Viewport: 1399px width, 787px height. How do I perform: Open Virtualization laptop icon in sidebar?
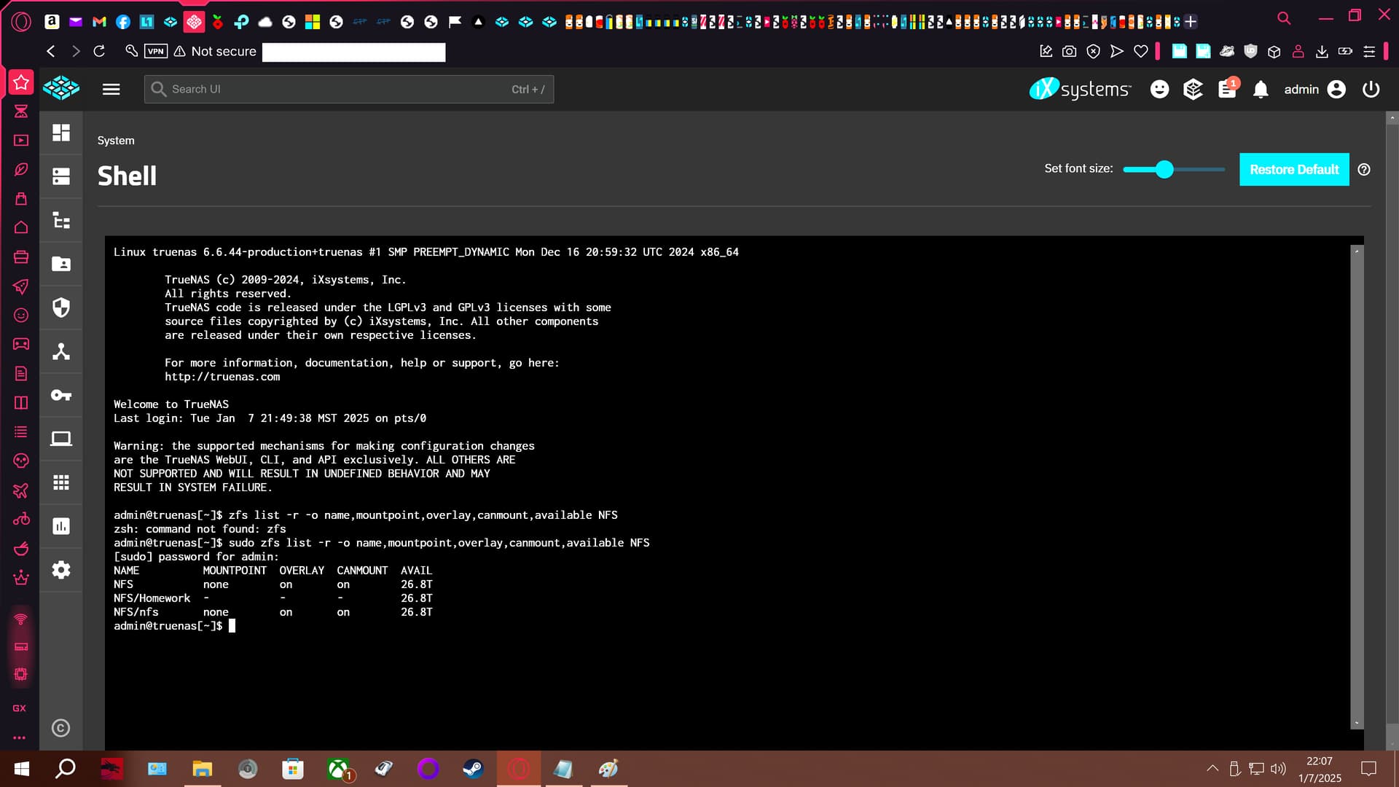[61, 439]
